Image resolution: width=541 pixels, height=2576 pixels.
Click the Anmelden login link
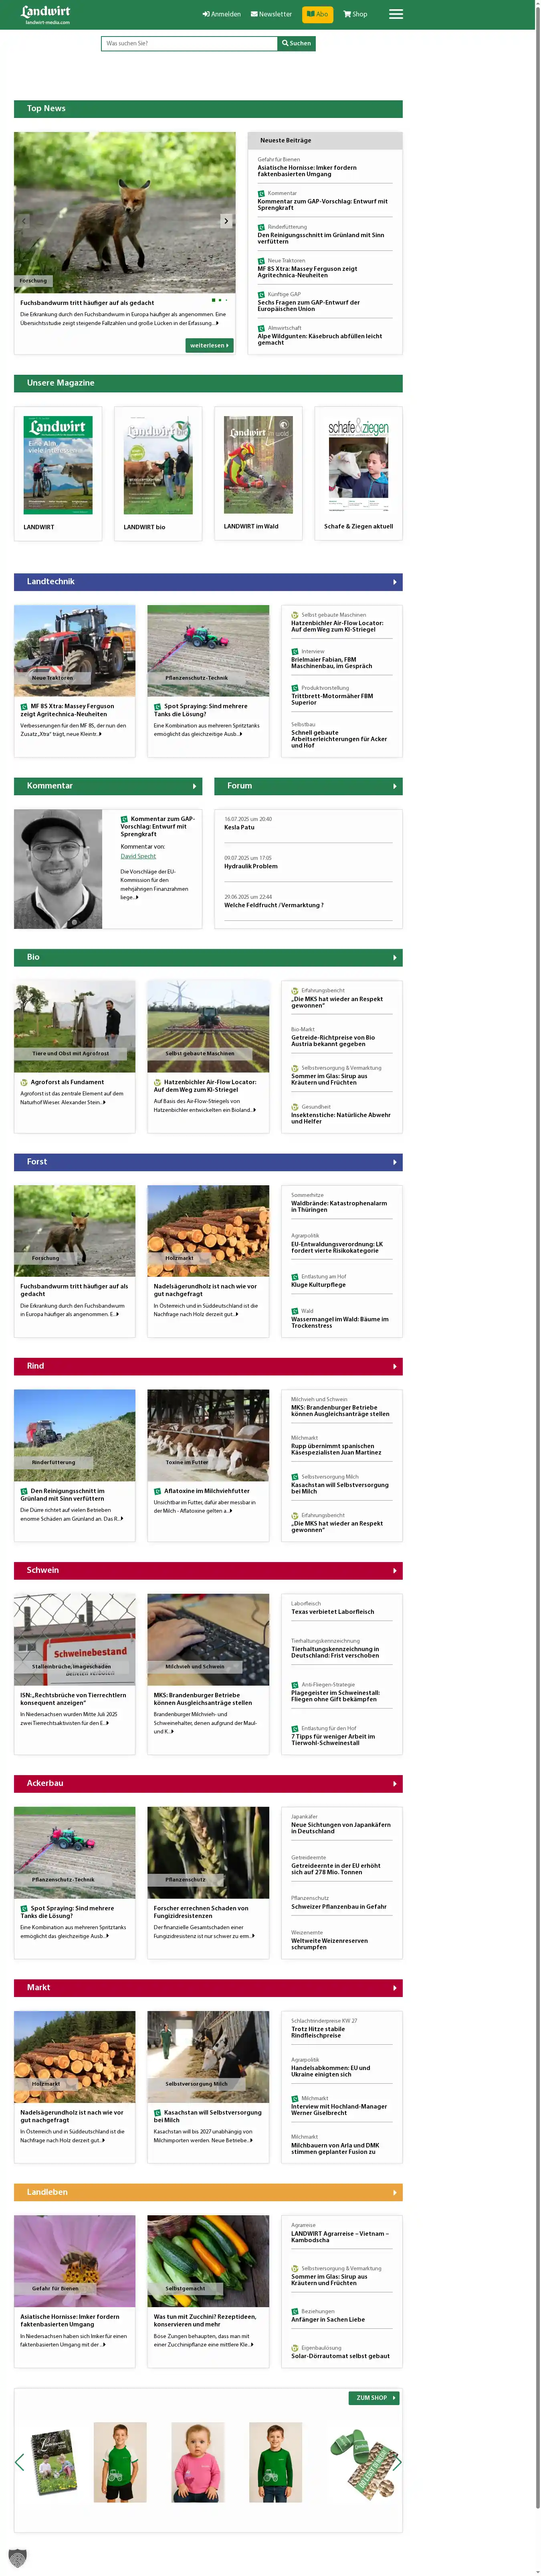[x=222, y=14]
